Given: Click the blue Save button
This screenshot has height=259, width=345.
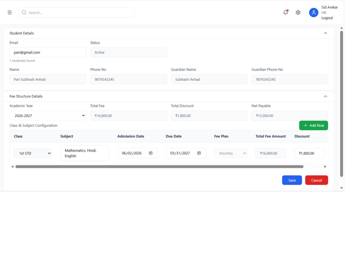Looking at the screenshot, I should tap(292, 180).
